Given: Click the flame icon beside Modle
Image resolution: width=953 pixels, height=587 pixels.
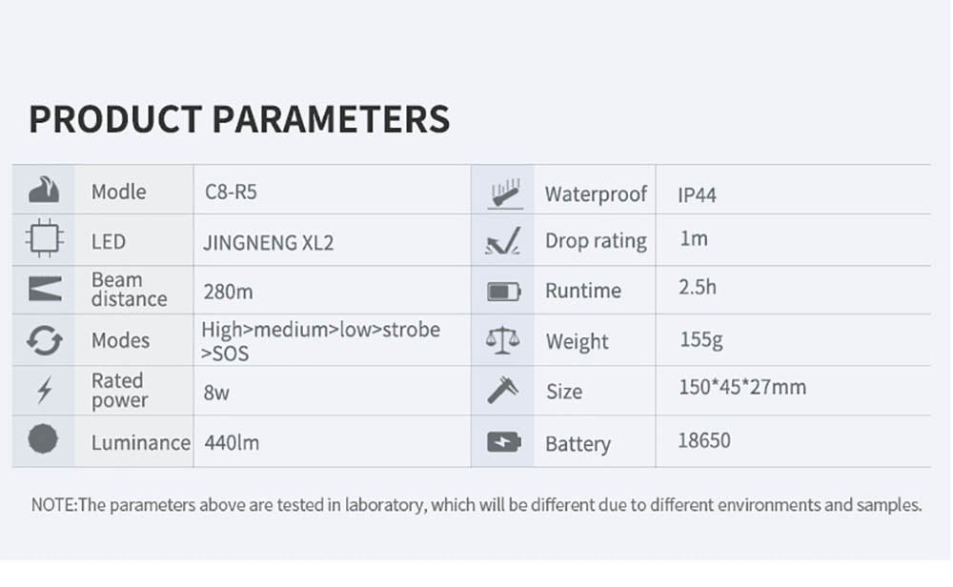Looking at the screenshot, I should pos(44,191).
